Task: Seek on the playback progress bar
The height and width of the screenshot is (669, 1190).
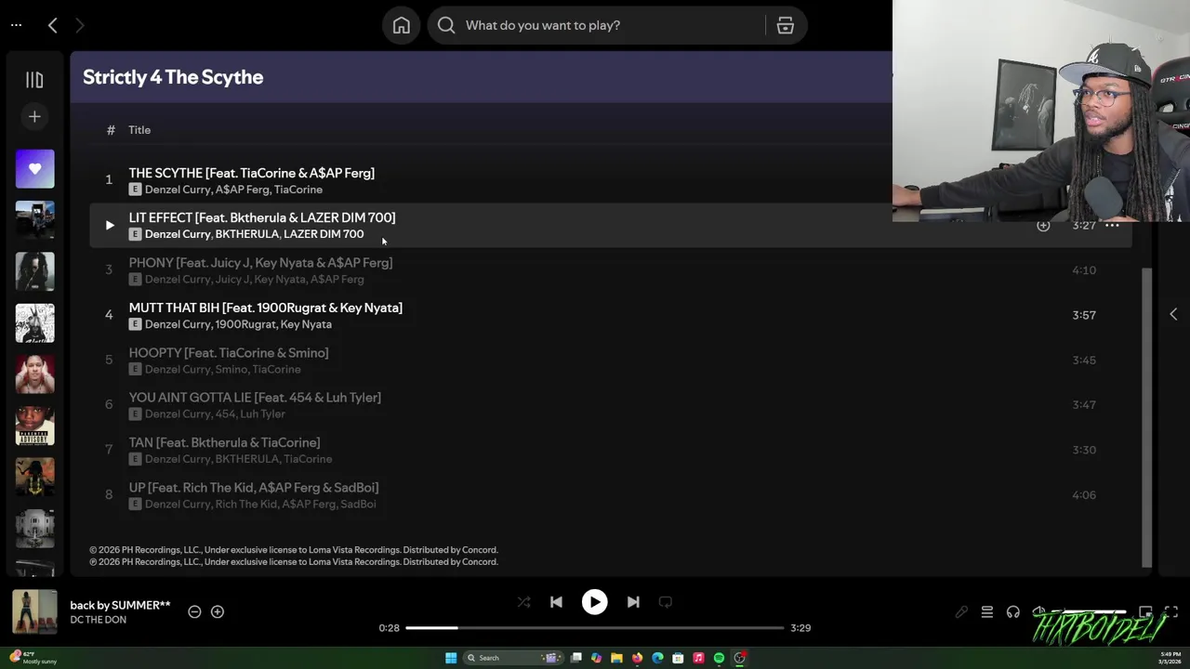Action: [595, 628]
